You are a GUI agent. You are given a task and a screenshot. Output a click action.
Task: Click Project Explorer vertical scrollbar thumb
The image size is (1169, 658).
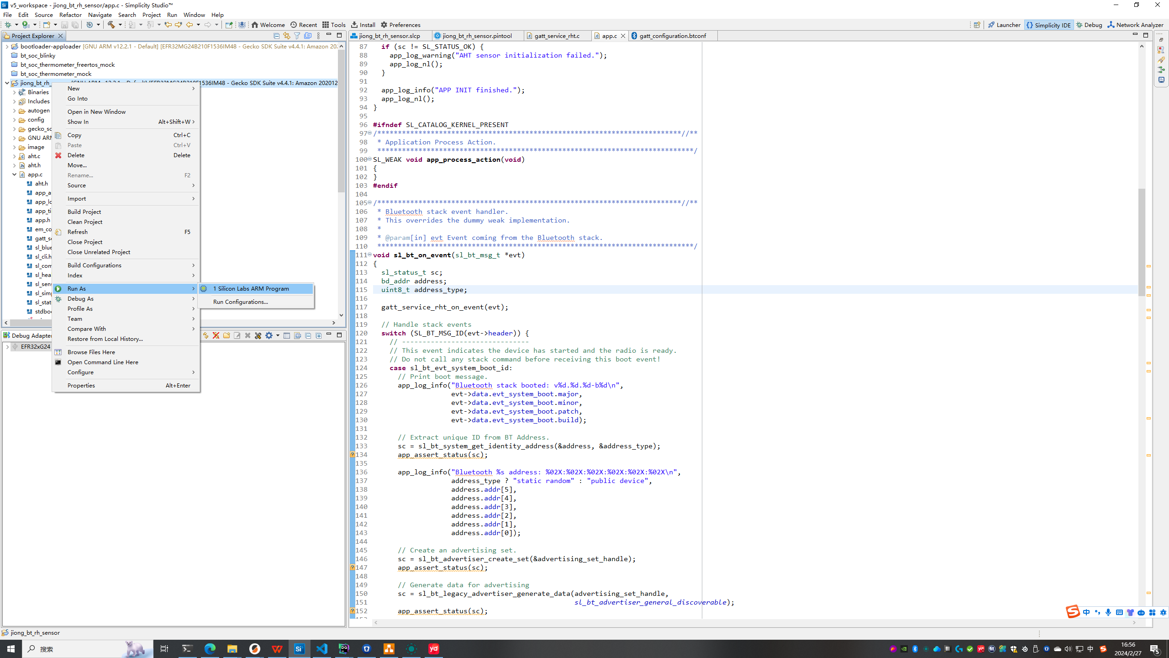341,121
